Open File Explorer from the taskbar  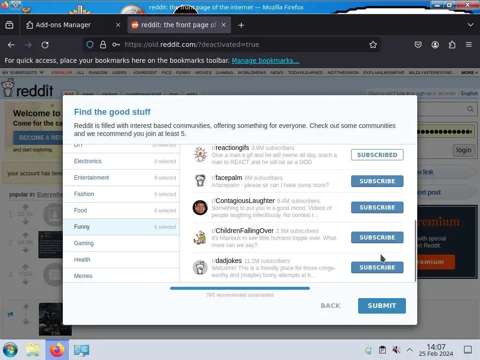(x=33, y=350)
